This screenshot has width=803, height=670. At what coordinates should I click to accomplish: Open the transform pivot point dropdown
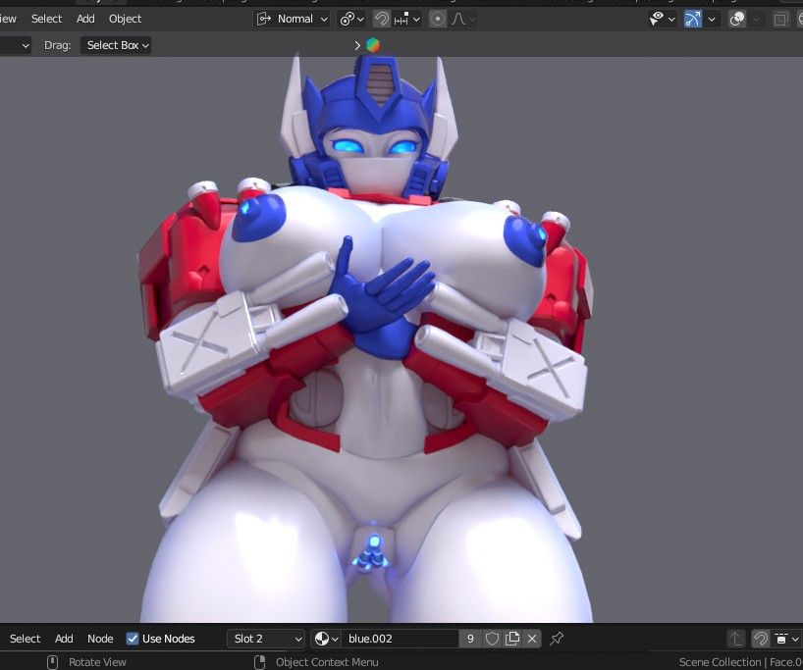351,20
